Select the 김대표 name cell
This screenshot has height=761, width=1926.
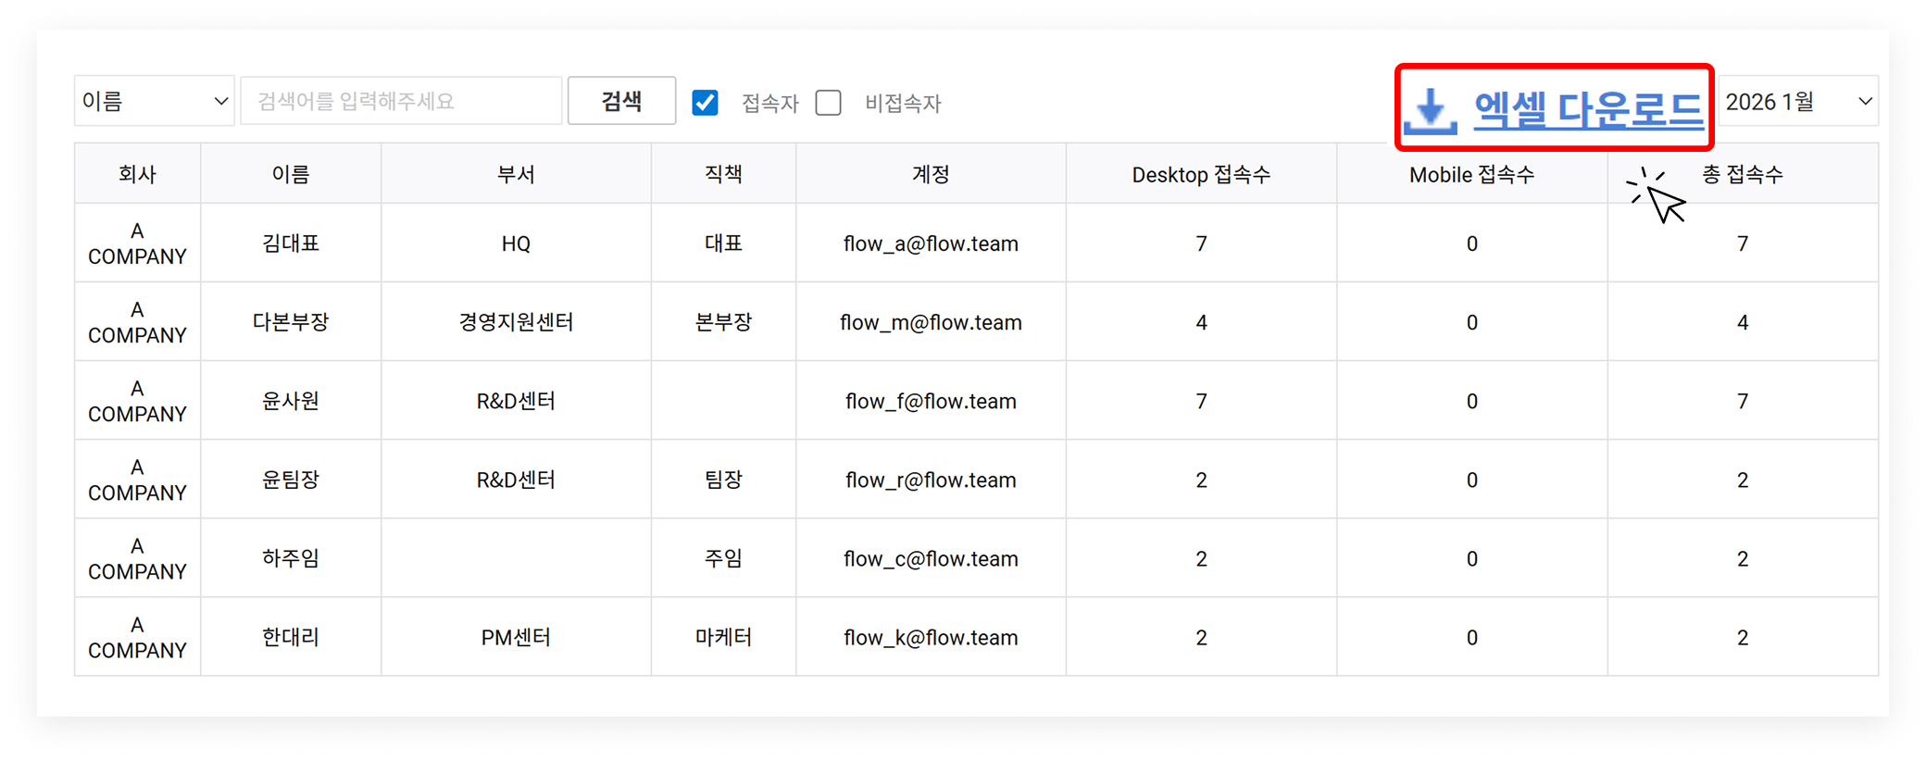click(291, 243)
